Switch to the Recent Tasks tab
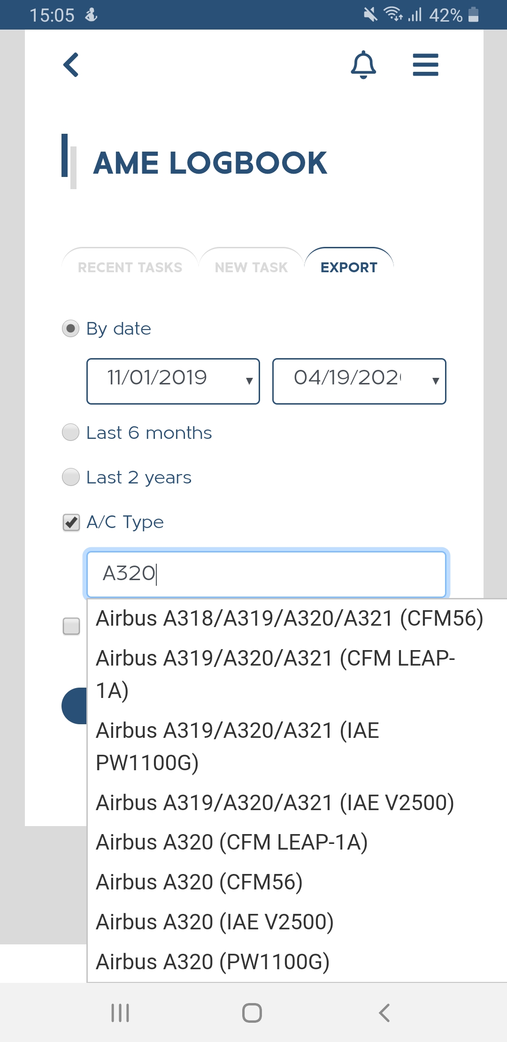 click(130, 267)
